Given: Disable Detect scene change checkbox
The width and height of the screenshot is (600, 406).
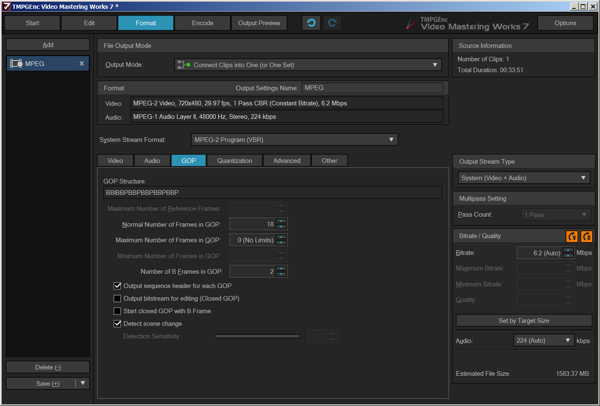Looking at the screenshot, I should pyautogui.click(x=118, y=324).
